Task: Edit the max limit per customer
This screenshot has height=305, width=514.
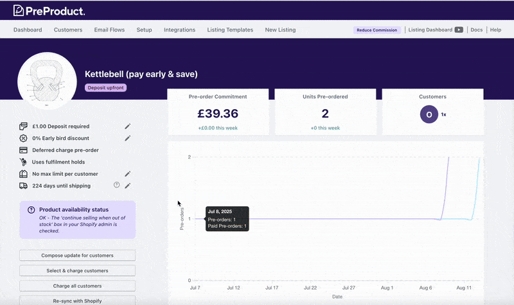Action: [127, 174]
